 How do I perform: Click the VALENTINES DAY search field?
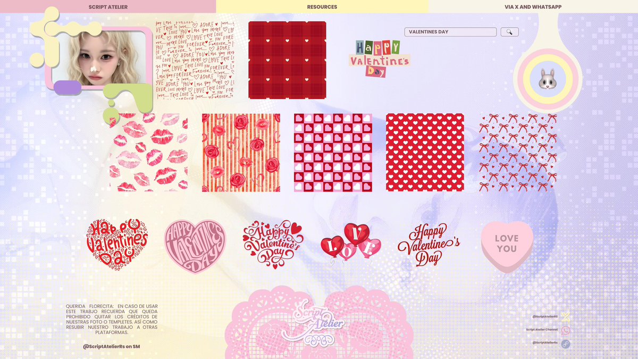click(450, 32)
